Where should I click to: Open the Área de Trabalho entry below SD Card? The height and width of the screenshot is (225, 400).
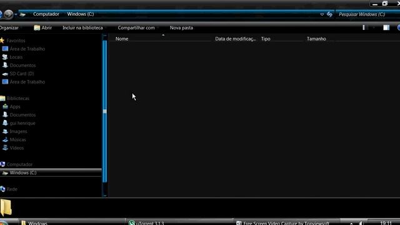point(27,82)
